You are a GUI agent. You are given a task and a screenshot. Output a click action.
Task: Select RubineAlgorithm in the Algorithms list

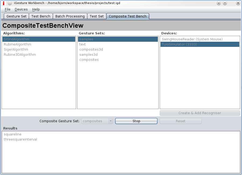(x=17, y=44)
